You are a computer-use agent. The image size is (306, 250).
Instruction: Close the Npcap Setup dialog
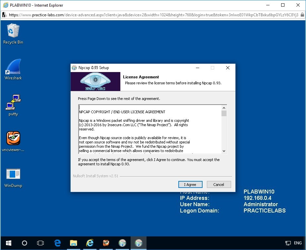pos(227,68)
